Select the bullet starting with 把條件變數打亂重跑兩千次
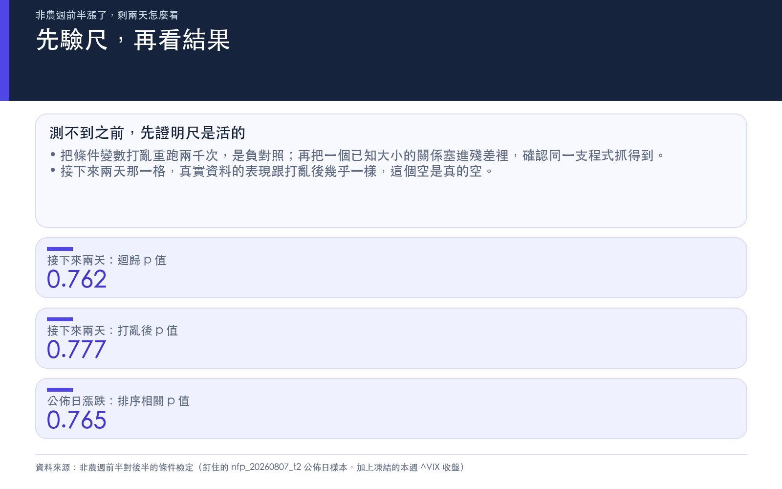 click(x=357, y=156)
